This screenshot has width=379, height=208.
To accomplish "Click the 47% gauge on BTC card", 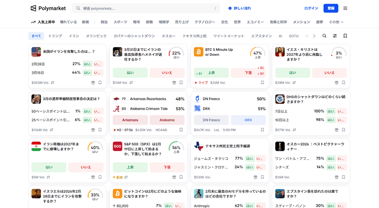I will [x=257, y=53].
